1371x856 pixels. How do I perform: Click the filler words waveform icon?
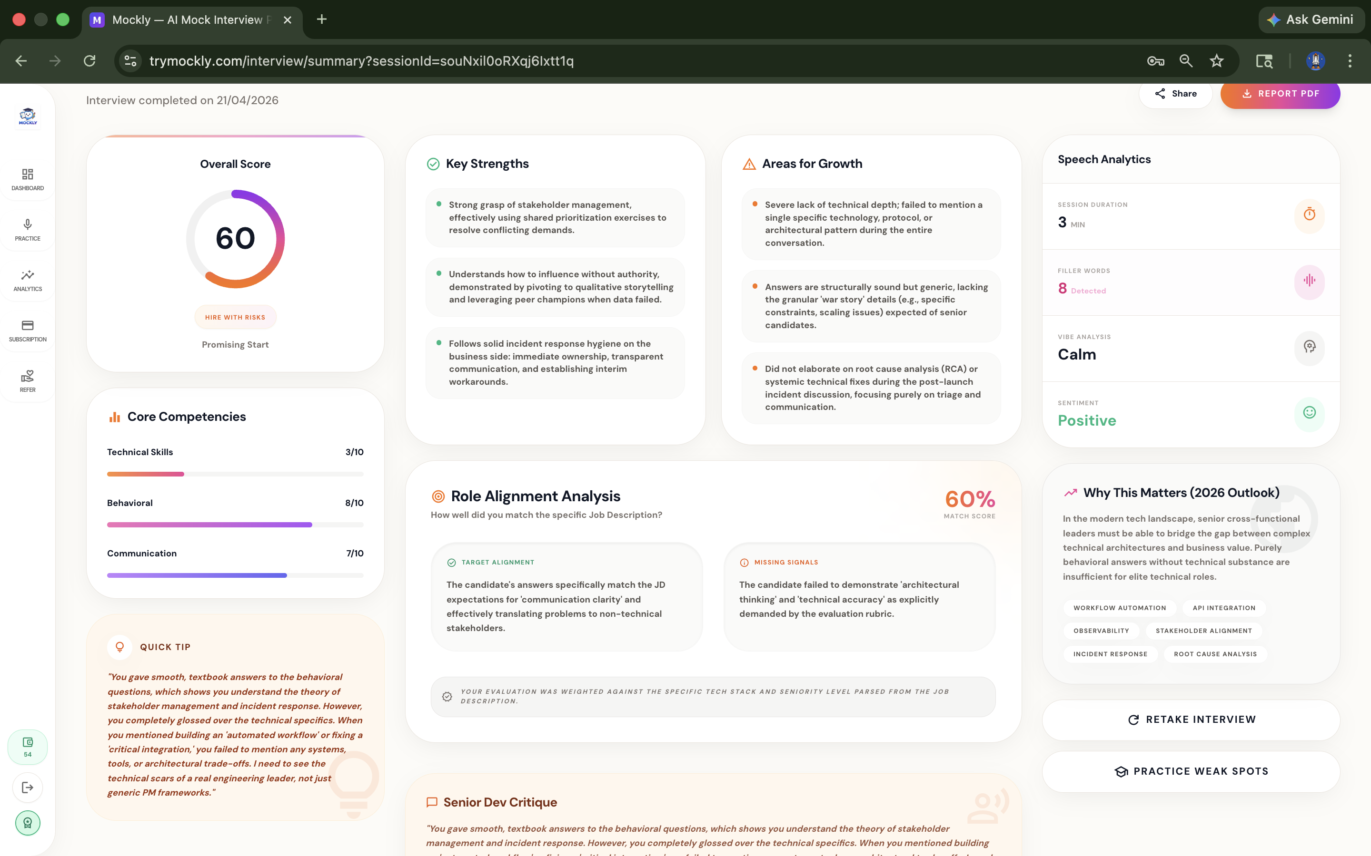click(x=1309, y=281)
